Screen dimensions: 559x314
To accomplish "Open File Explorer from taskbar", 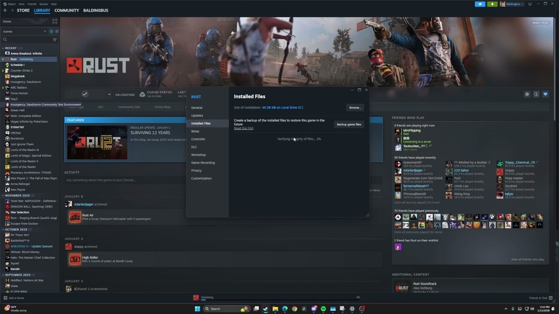I will click(x=275, y=309).
